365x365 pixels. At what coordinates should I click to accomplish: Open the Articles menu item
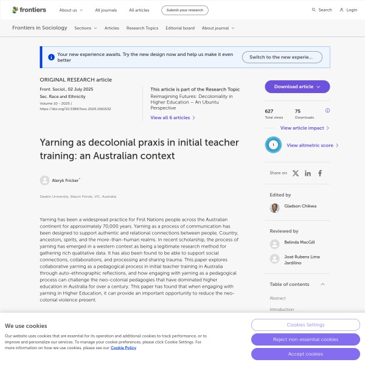112,28
